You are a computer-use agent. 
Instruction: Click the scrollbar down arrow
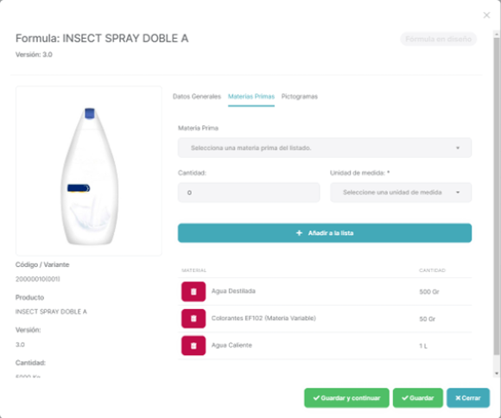click(x=496, y=373)
